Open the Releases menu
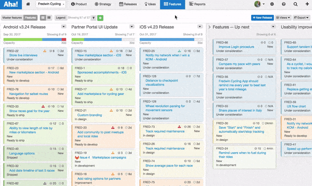The height and width of the screenshot is (186, 312). point(128,4)
